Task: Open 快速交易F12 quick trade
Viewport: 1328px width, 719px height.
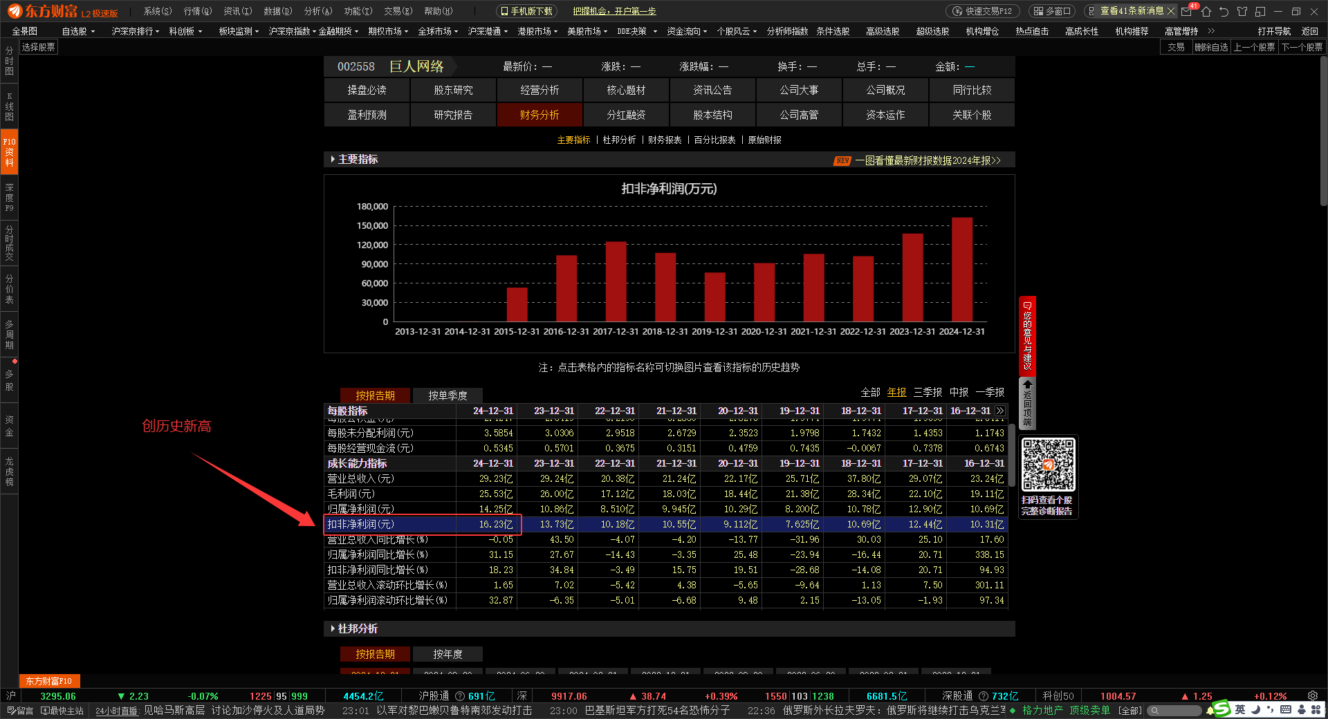Action: click(982, 11)
